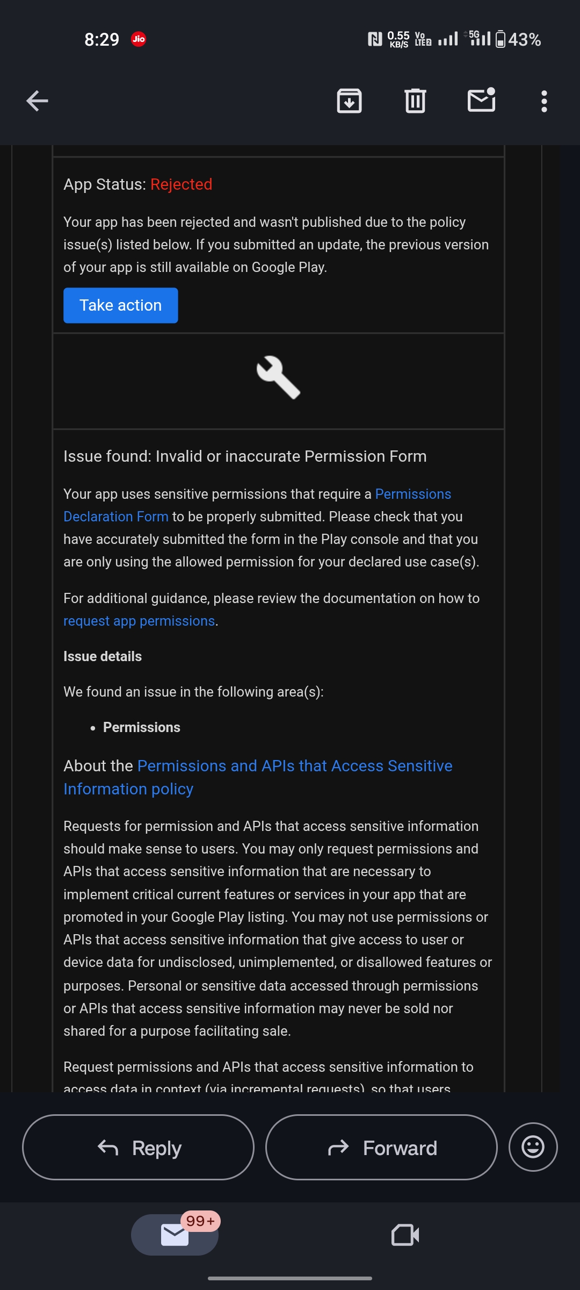Mark the email as unread
Image resolution: width=580 pixels, height=1290 pixels.
click(x=481, y=101)
